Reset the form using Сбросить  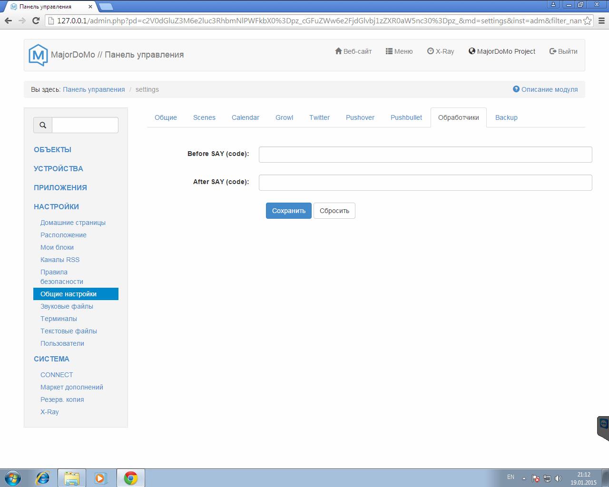[334, 210]
